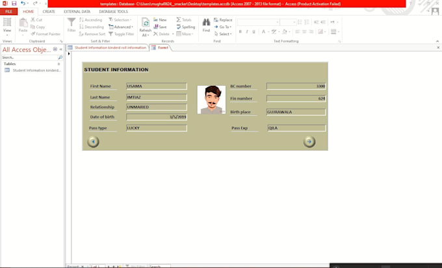Select the Format Painter tool
The height and width of the screenshot is (268, 442).
tap(45, 34)
